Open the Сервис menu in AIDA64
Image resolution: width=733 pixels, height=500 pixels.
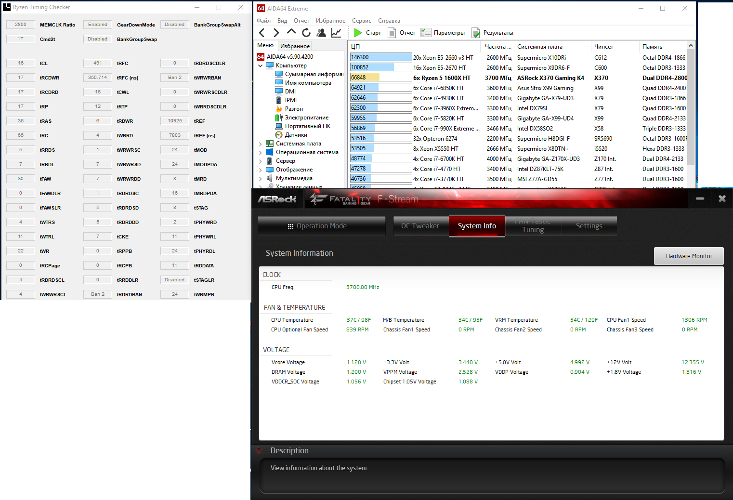(362, 21)
